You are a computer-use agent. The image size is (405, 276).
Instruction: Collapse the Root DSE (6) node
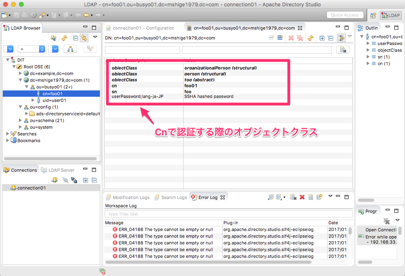click(x=14, y=66)
